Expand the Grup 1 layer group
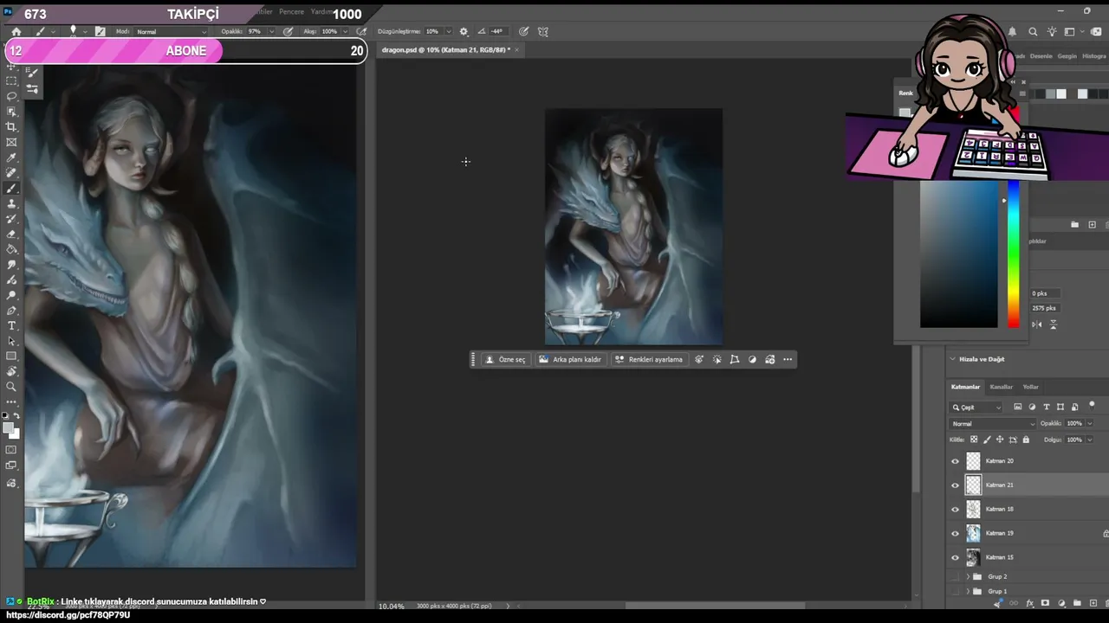 968,591
